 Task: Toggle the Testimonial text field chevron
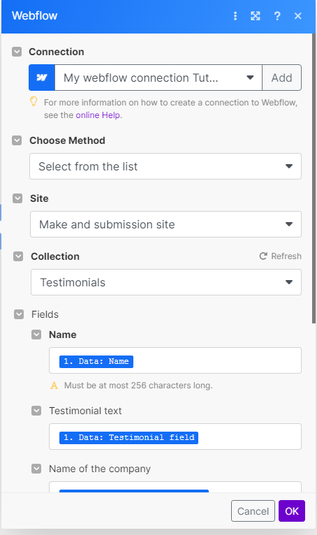[x=36, y=411]
